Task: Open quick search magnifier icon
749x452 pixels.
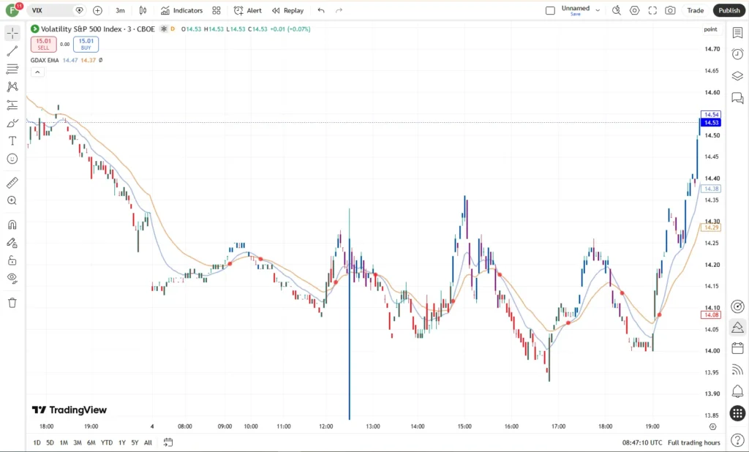Action: (617, 10)
